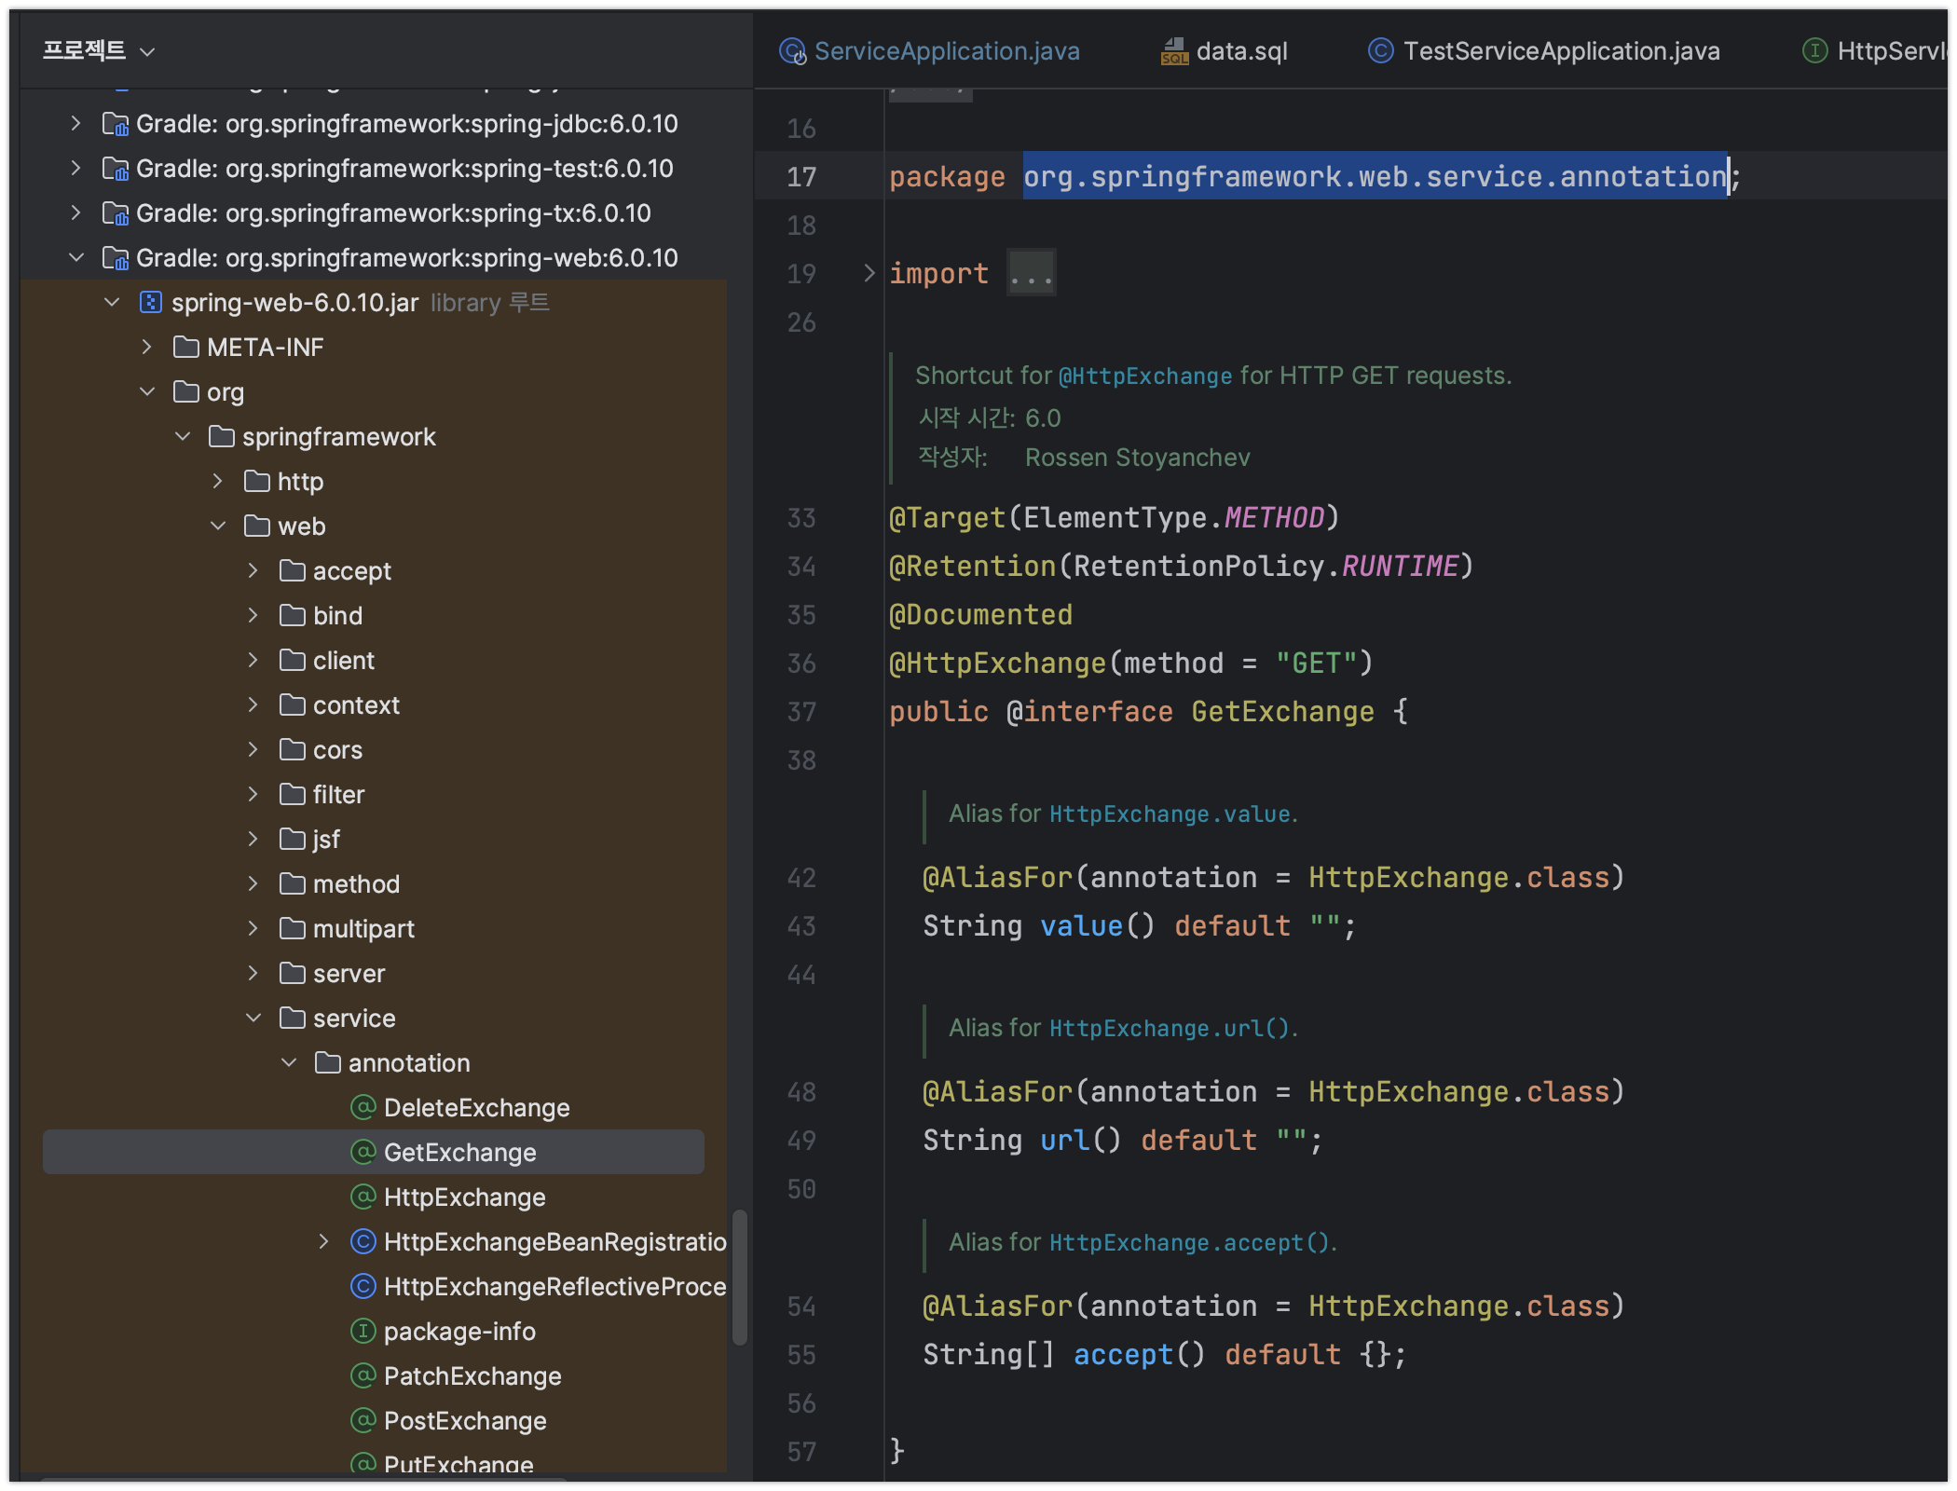Click the GetExchange annotation icon in the tree
This screenshot has height=1491, width=1957.
coord(363,1152)
